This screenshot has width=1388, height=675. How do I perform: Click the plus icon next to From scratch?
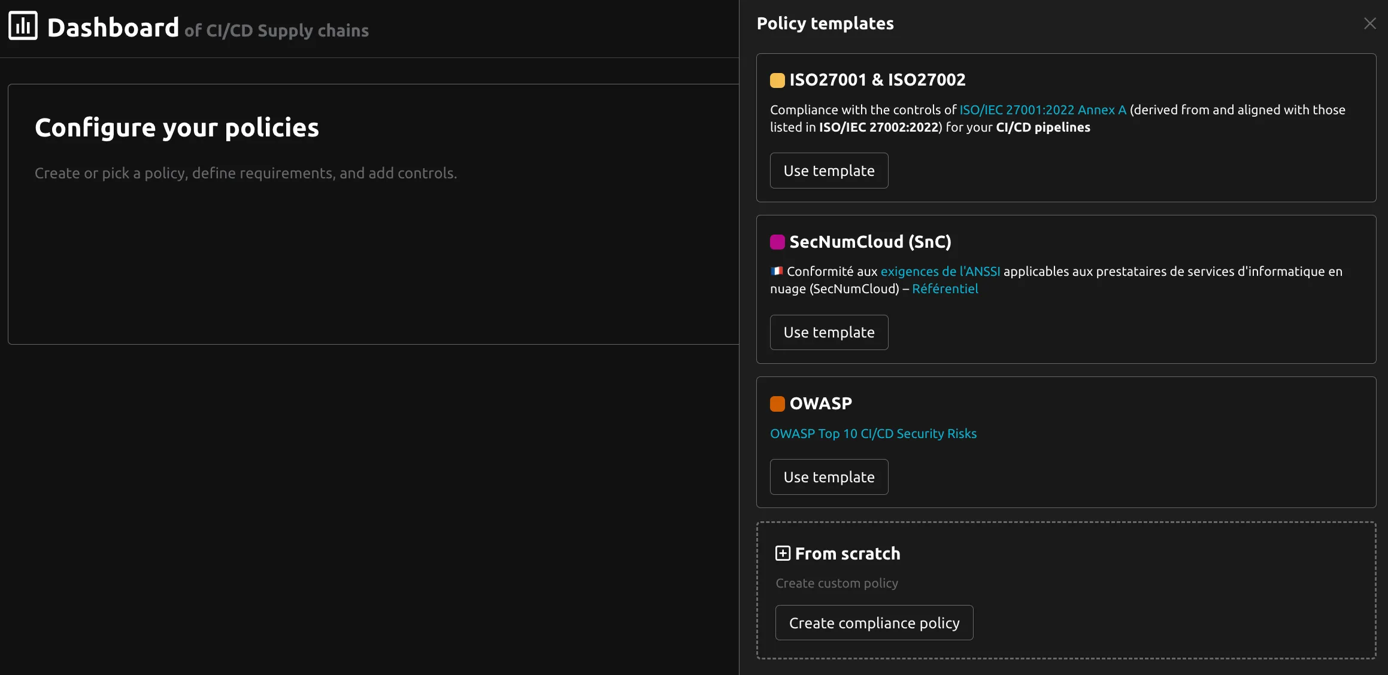point(782,553)
